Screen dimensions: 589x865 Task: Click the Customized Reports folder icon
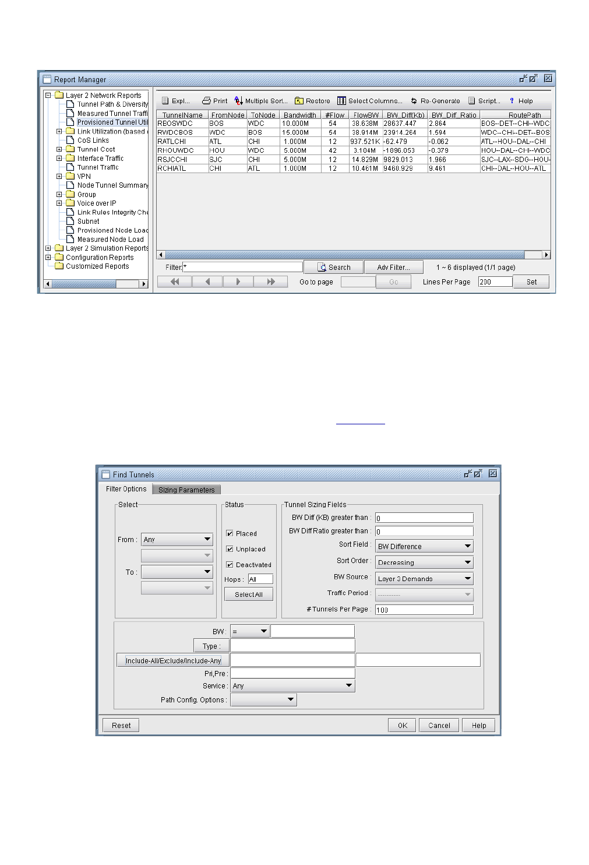click(59, 266)
